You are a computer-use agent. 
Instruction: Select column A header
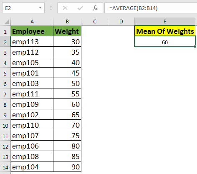tap(32, 22)
